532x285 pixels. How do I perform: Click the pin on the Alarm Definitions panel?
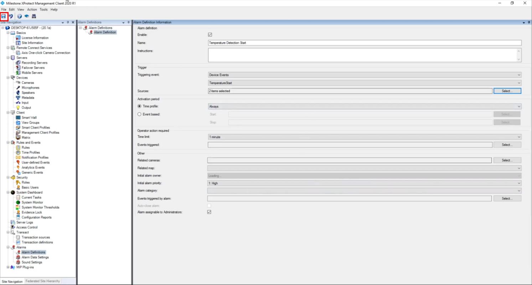pyautogui.click(x=128, y=22)
